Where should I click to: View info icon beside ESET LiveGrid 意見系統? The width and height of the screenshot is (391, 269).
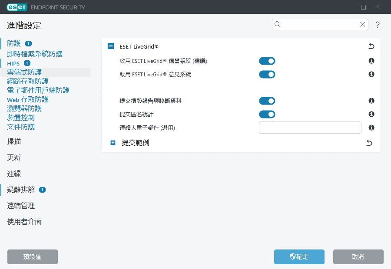pos(371,74)
